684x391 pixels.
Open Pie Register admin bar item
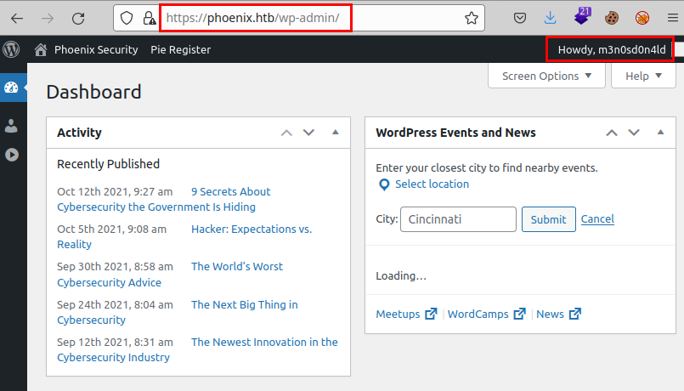click(181, 50)
